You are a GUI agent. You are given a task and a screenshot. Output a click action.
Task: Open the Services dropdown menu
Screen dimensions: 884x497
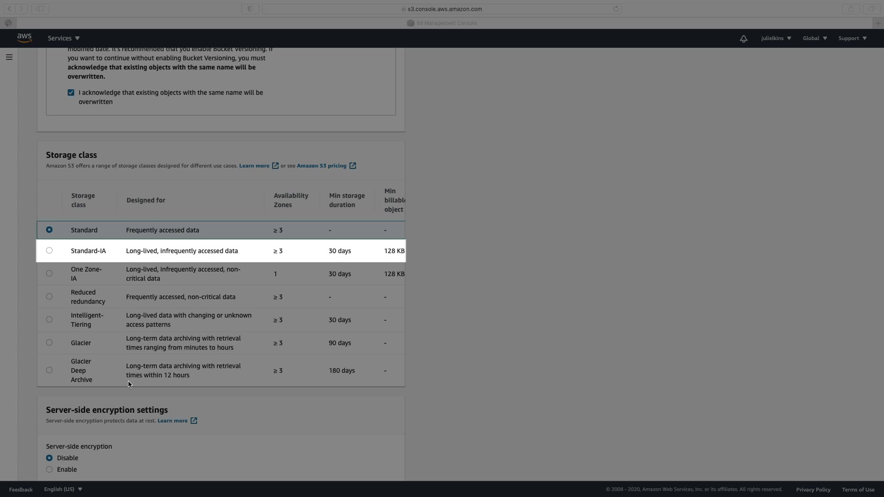point(63,38)
